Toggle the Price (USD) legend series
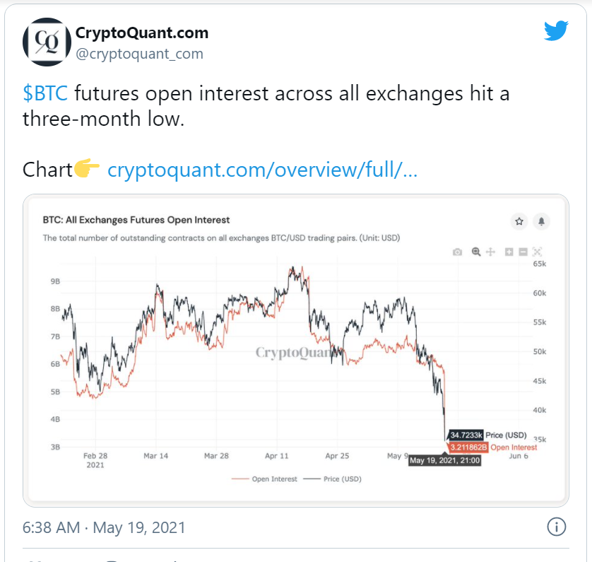592x562 pixels. click(x=332, y=479)
